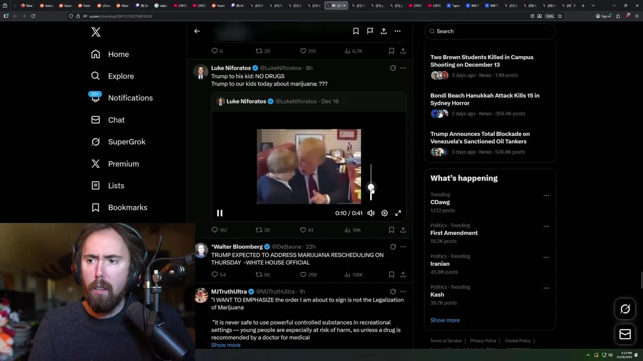Open a new browser tab with plus
Viewport: 643px width, 361px height.
583,6
